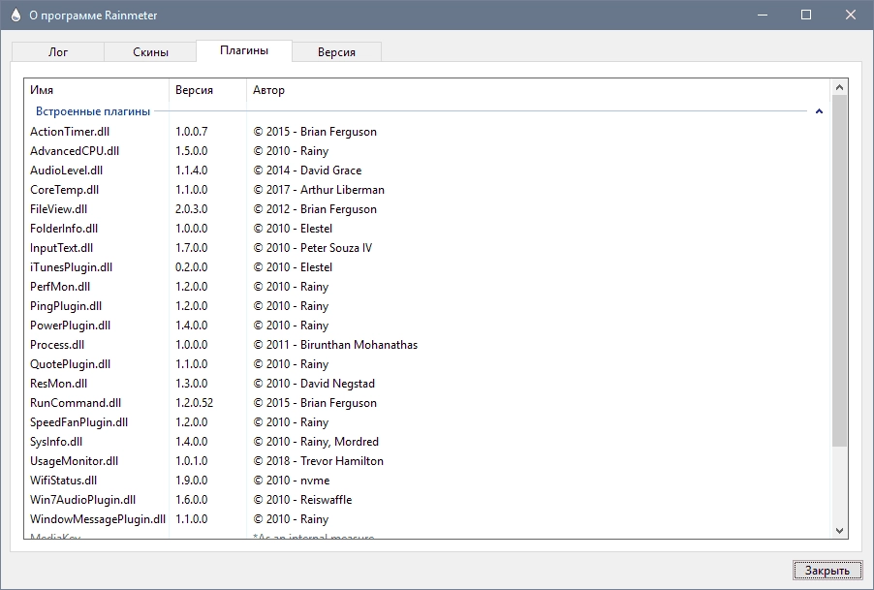Click the AudioLevel.dll entry
The image size is (874, 590).
point(66,171)
